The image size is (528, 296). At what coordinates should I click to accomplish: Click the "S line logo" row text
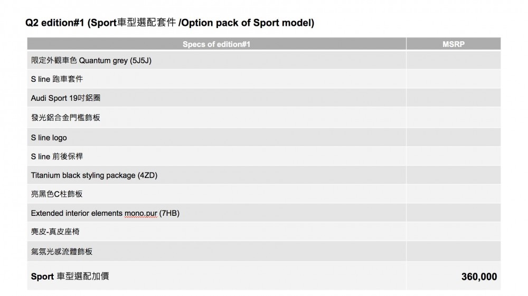pyautogui.click(x=49, y=137)
